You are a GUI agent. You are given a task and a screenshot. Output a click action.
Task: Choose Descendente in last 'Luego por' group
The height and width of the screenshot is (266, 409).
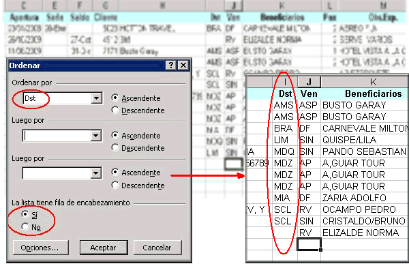click(x=138, y=186)
